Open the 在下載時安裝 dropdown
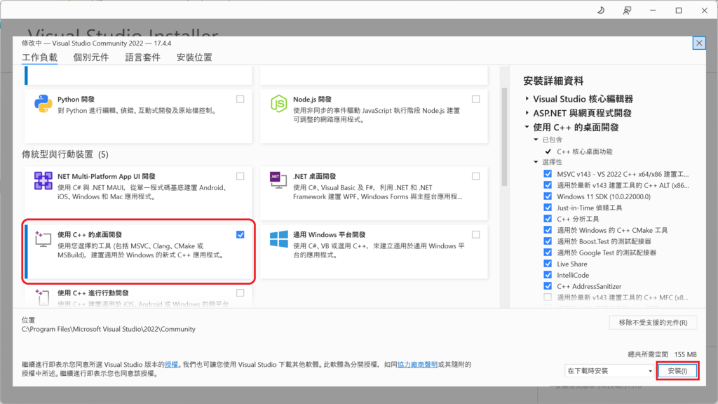The width and height of the screenshot is (718, 404). pos(609,371)
